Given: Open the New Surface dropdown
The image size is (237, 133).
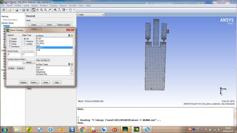Looking at the screenshot, I should [43, 60].
